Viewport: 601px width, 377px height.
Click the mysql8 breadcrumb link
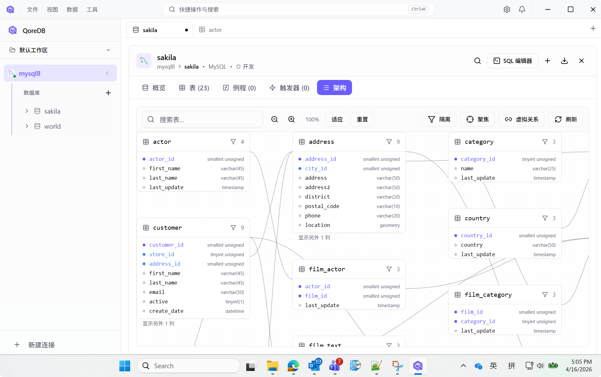[x=166, y=67]
